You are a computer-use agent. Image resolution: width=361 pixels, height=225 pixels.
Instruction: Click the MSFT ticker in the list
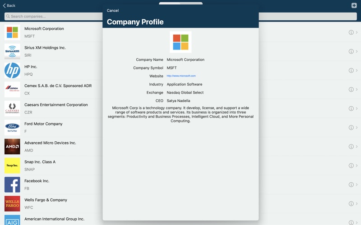(x=30, y=36)
